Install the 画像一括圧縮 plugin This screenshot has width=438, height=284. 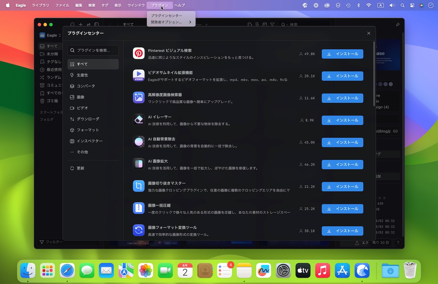342,209
